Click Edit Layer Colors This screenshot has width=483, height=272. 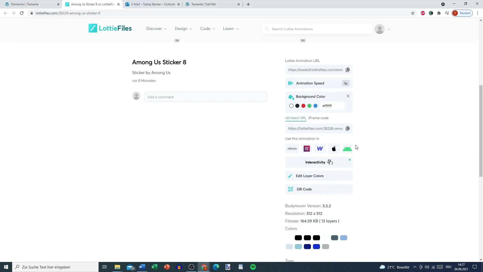pos(319,176)
